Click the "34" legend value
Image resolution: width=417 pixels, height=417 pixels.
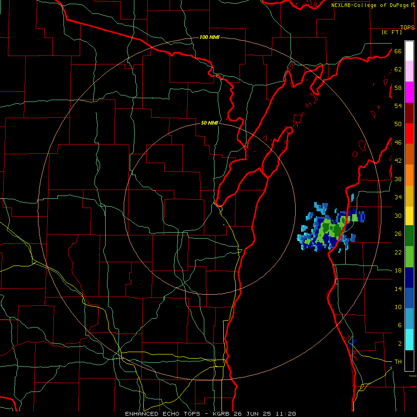(x=398, y=197)
